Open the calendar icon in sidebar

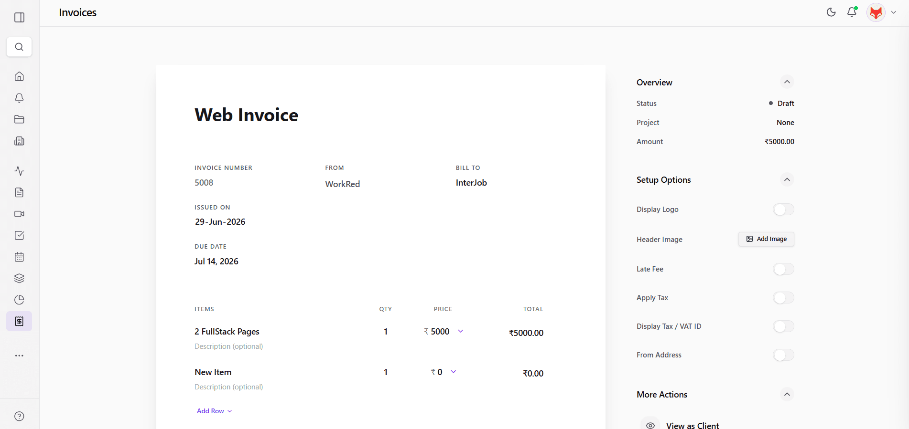point(19,257)
